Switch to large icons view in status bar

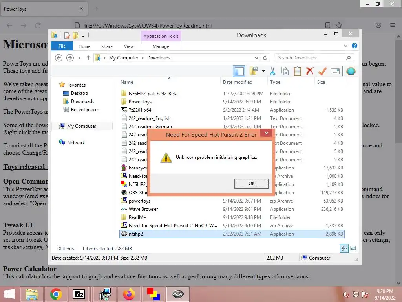pos(353,248)
